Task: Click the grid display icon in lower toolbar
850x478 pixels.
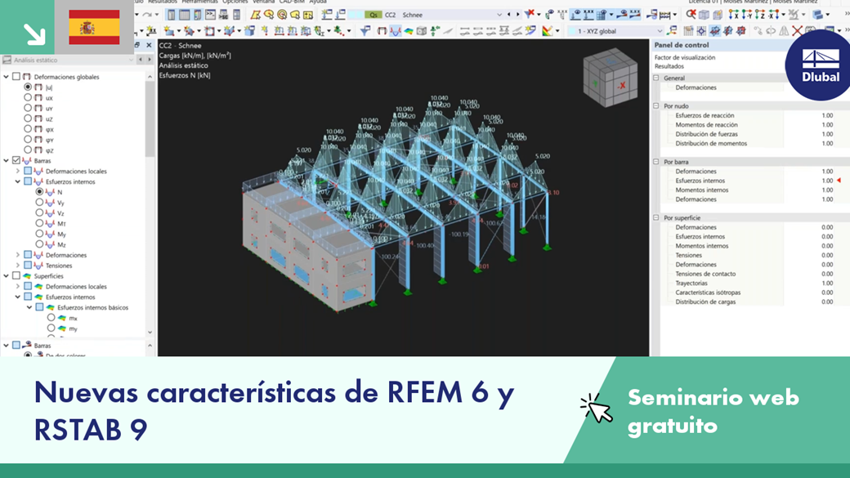Action: pyautogui.click(x=688, y=31)
